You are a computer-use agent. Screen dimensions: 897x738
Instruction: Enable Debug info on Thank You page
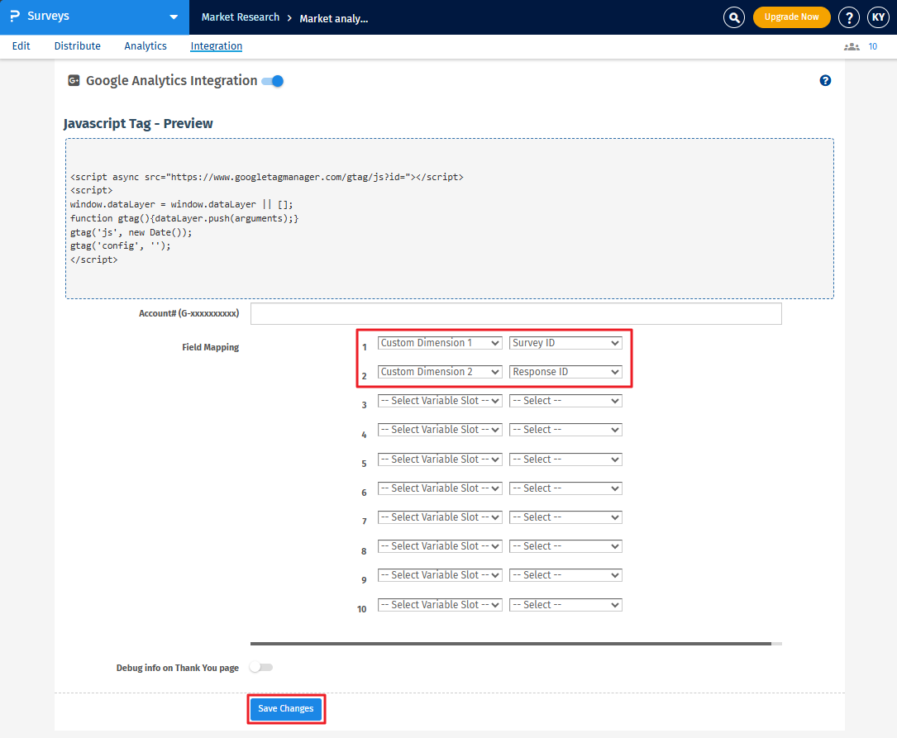point(261,667)
